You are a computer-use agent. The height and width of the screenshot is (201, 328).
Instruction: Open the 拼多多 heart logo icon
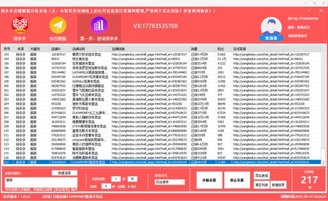pos(20,25)
